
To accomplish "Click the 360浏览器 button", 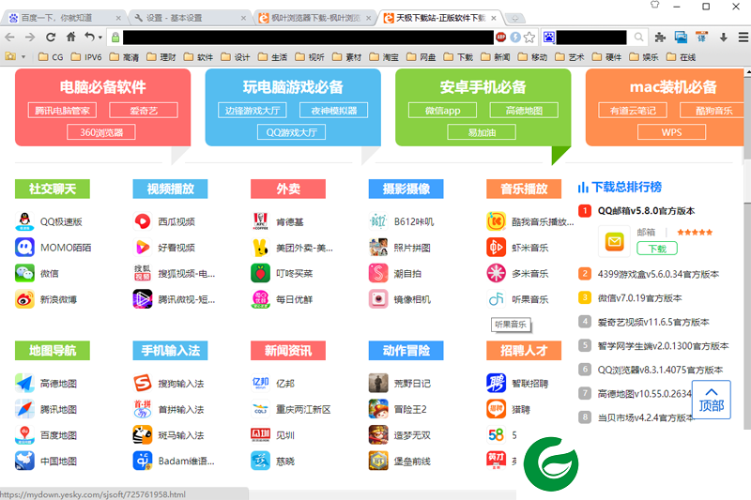I will (x=101, y=132).
